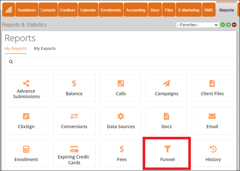The width and height of the screenshot is (240, 171).
Task: Open the Enrollment report tile
Action: click(x=26, y=153)
